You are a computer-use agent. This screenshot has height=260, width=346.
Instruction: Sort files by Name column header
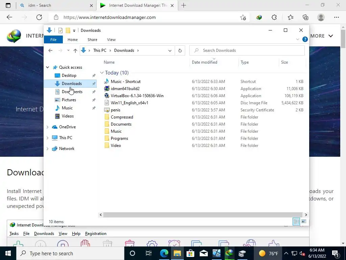coord(109,62)
